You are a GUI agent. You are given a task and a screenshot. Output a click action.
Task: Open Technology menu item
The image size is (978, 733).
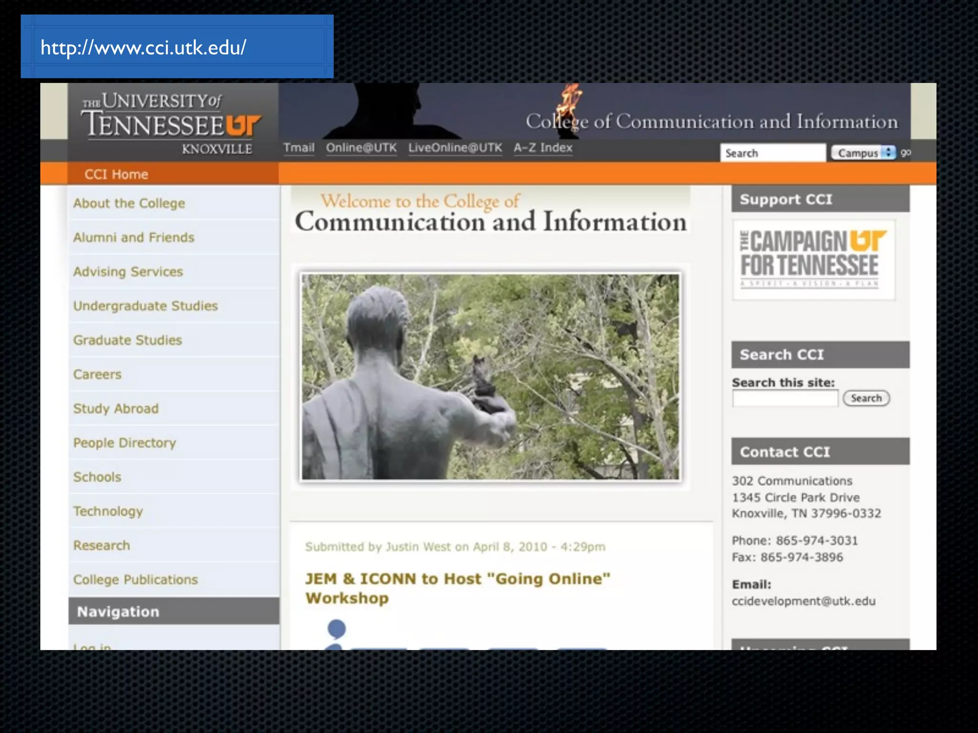click(x=174, y=511)
